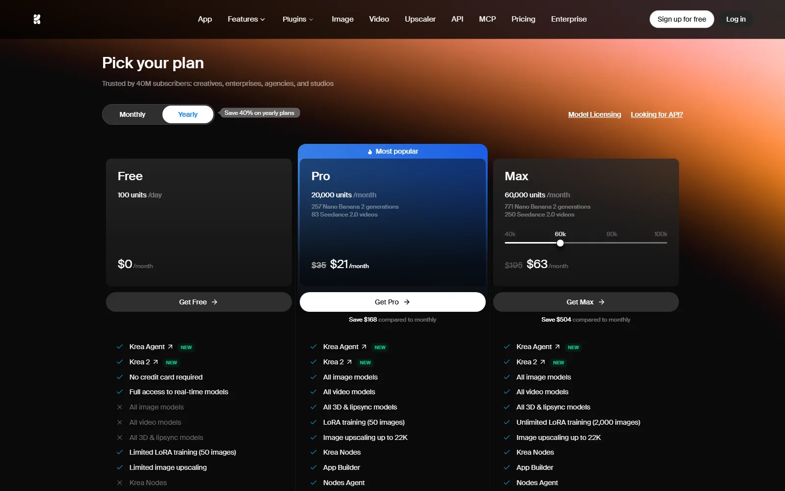785x491 pixels.
Task: Open external arrow next to Krea Agent in Max plan
Action: 557,347
